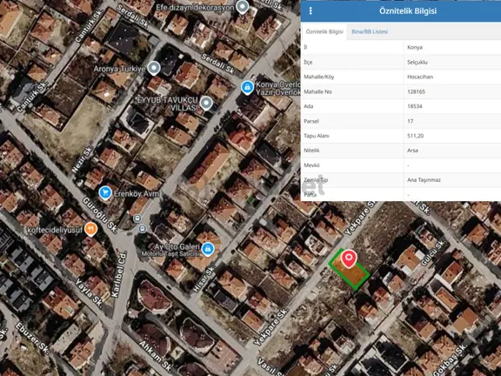The width and height of the screenshot is (501, 376).
Task: Click the Hocacihan Mahalle/Köy value
Action: tap(420, 77)
